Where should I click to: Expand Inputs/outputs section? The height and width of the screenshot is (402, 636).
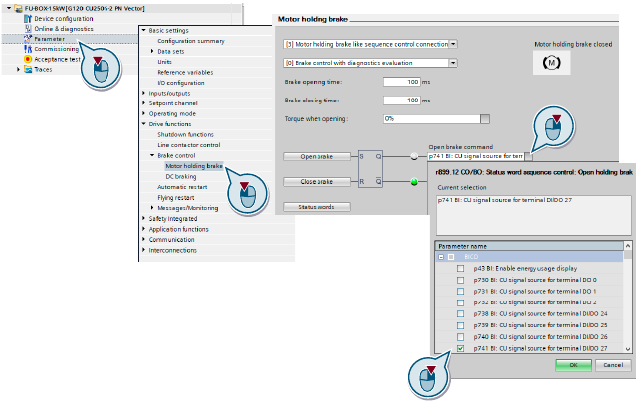click(143, 93)
